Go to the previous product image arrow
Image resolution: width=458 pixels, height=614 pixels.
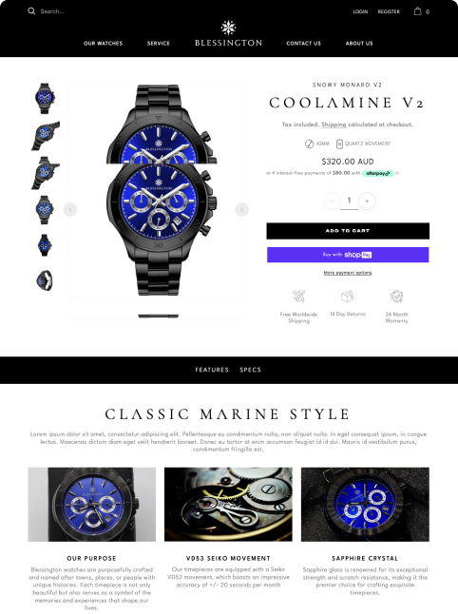[x=70, y=209]
